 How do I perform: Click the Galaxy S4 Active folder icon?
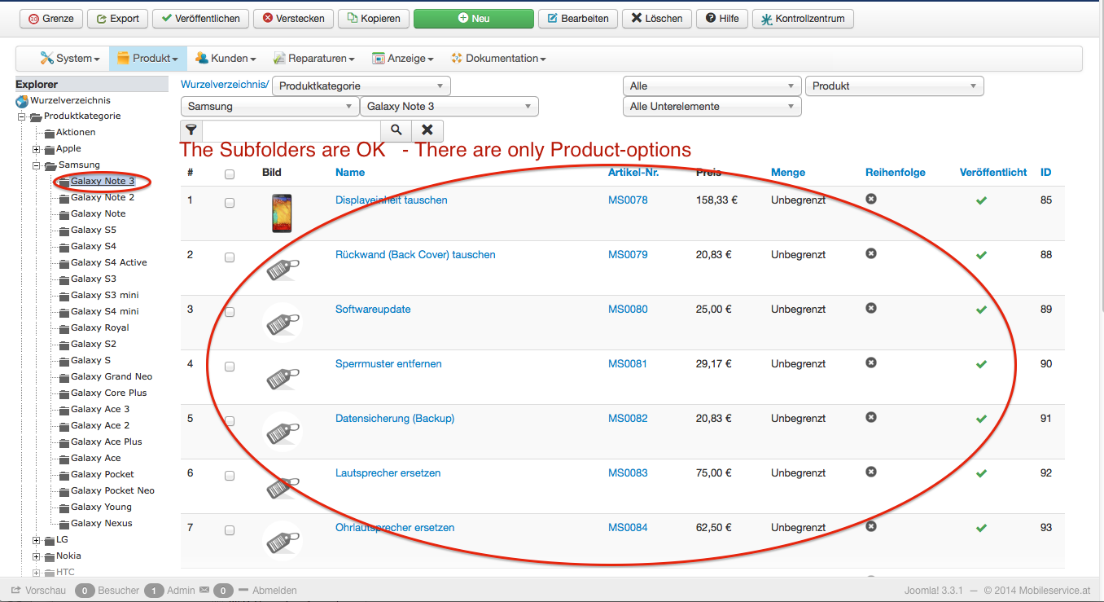64,263
